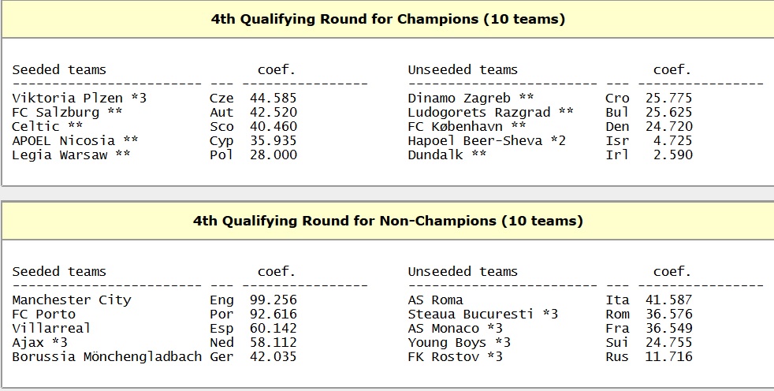Select Manchester City in the seeded list

[72, 300]
